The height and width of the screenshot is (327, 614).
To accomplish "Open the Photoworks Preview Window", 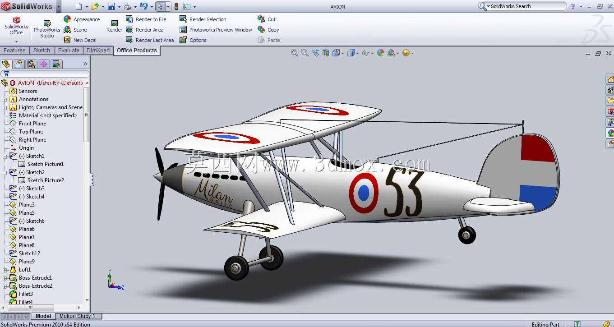I will click(x=216, y=30).
